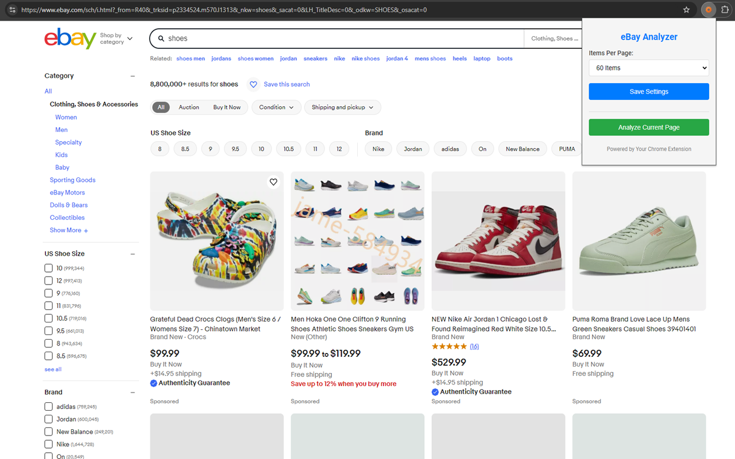Select the Auction tab

pyautogui.click(x=189, y=107)
